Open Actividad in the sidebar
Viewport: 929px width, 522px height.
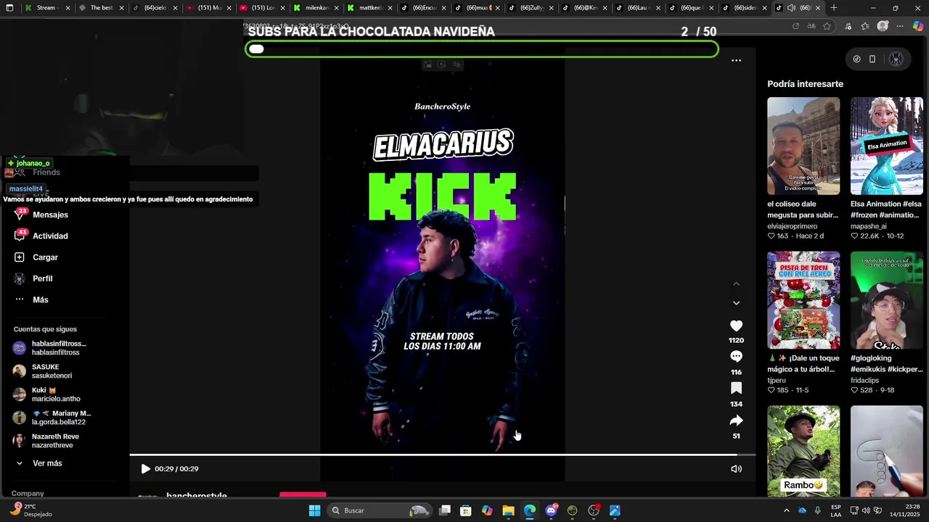(50, 236)
